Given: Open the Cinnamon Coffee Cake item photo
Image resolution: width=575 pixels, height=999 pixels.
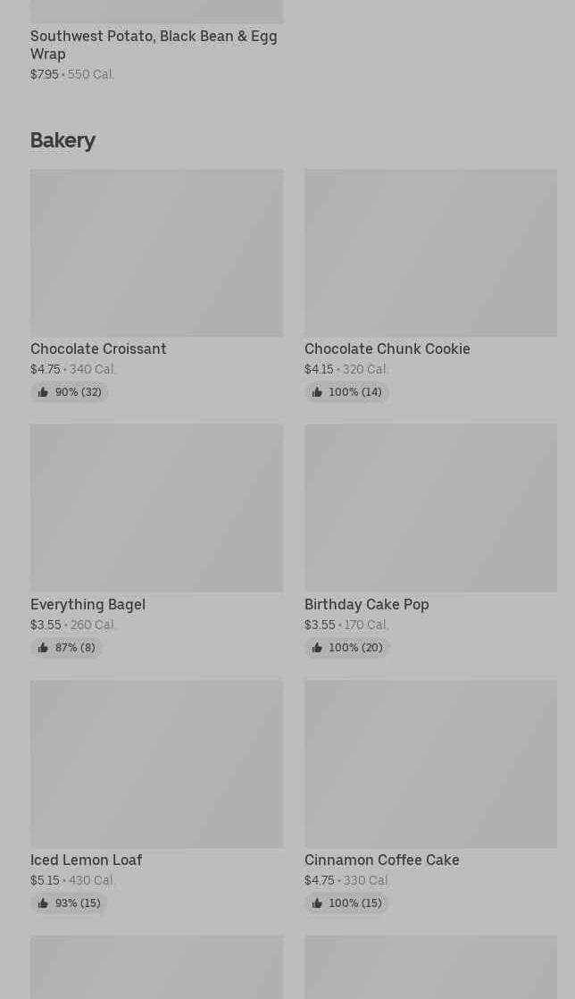Looking at the screenshot, I should pyautogui.click(x=430, y=763).
